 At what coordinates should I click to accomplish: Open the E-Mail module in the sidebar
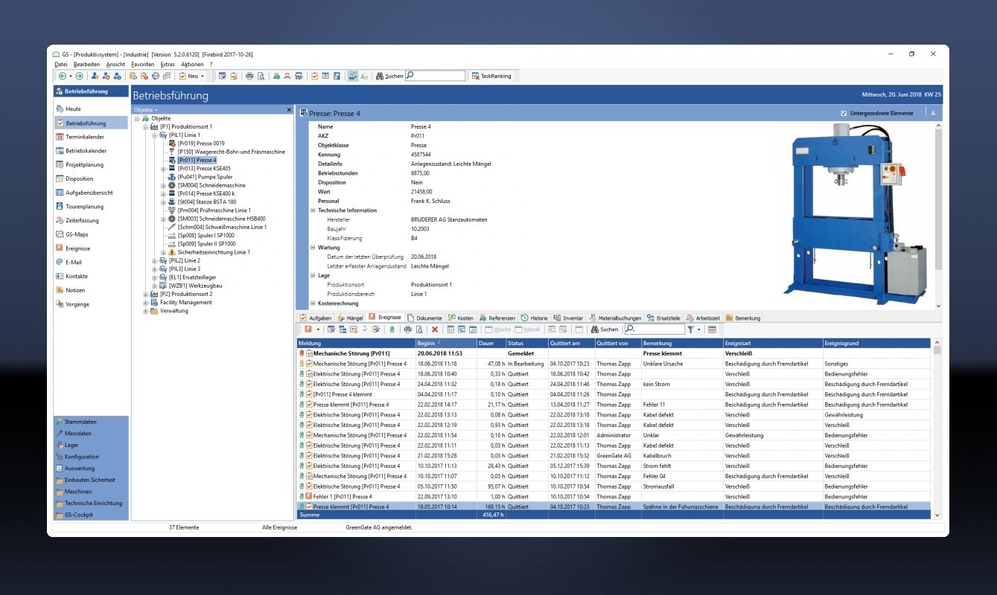click(74, 262)
